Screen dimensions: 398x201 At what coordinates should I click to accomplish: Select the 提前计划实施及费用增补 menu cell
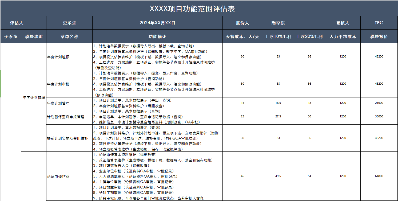point(69,138)
